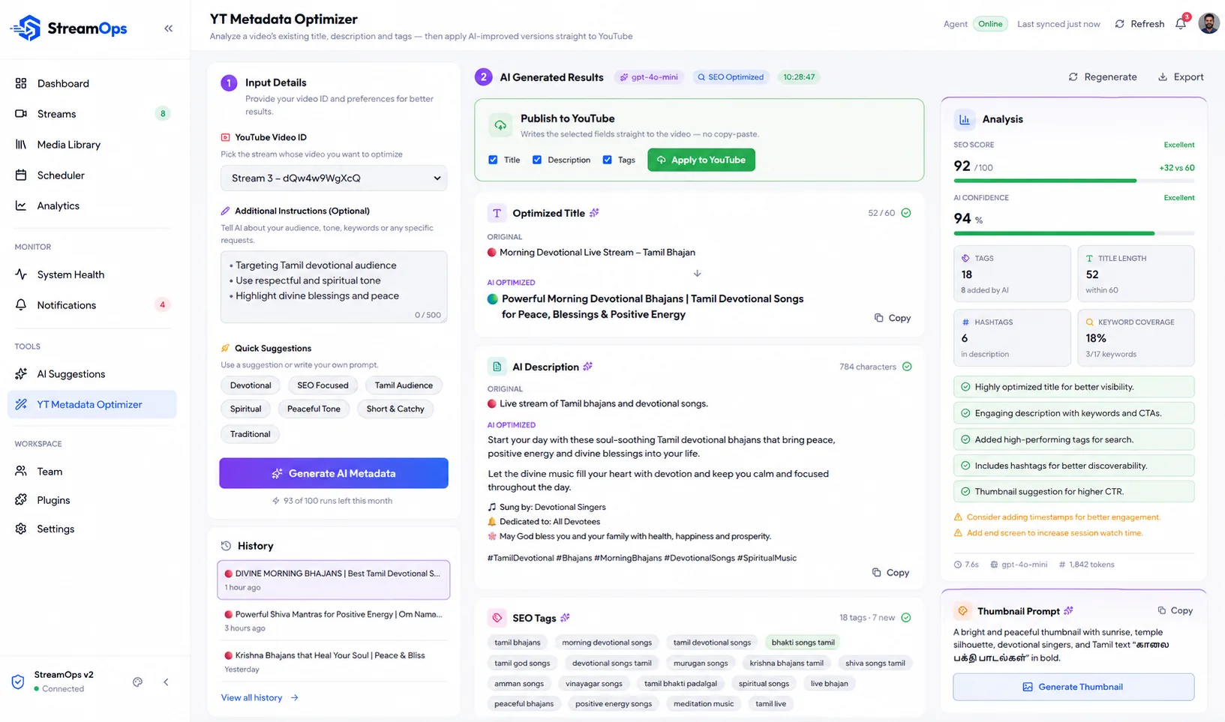Go to Streams in the sidebar
1225x722 pixels.
click(x=92, y=114)
